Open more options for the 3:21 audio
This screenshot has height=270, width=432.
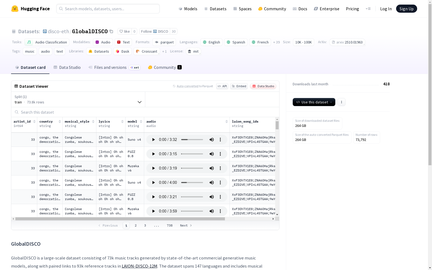220,197
